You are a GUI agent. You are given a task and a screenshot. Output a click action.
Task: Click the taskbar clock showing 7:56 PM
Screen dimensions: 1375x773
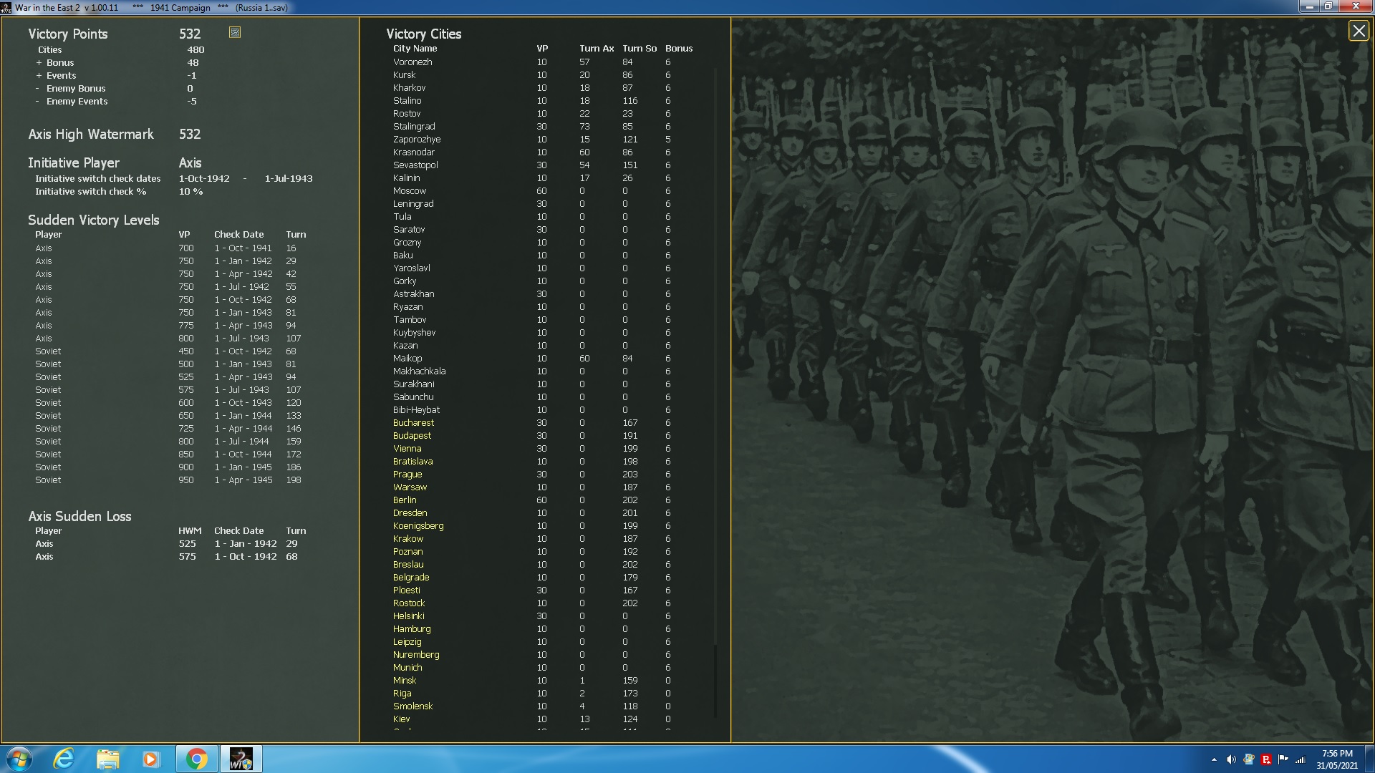[x=1336, y=759]
